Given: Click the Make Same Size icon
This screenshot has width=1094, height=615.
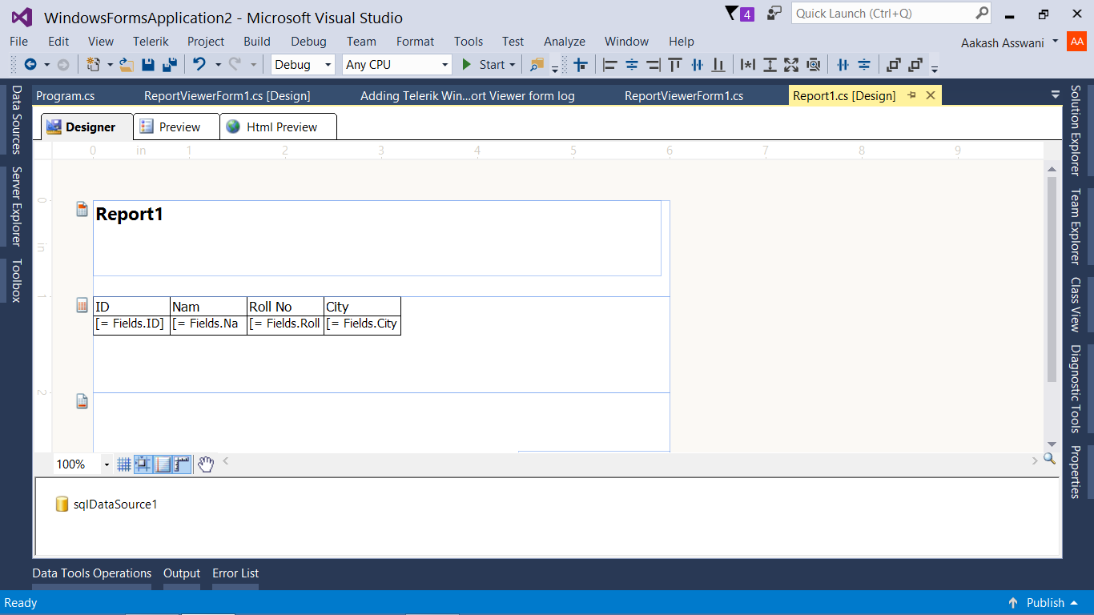Looking at the screenshot, I should click(x=791, y=65).
